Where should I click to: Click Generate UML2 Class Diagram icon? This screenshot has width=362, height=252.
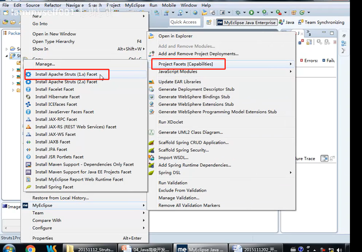[x=152, y=132]
